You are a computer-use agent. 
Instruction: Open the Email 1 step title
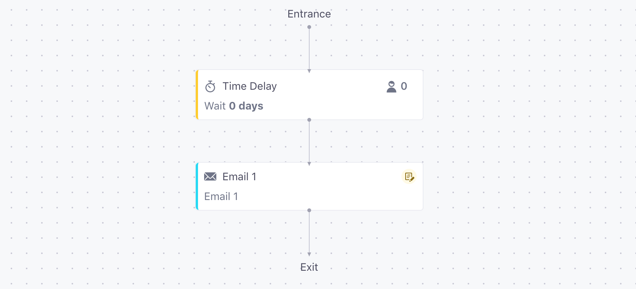(239, 176)
